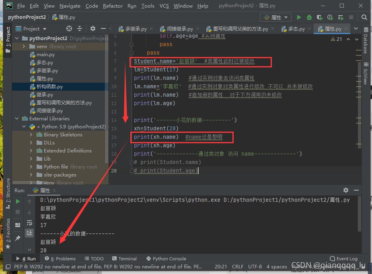372x274 pixels.
Task: Open the Python Console button
Action: [166, 259]
